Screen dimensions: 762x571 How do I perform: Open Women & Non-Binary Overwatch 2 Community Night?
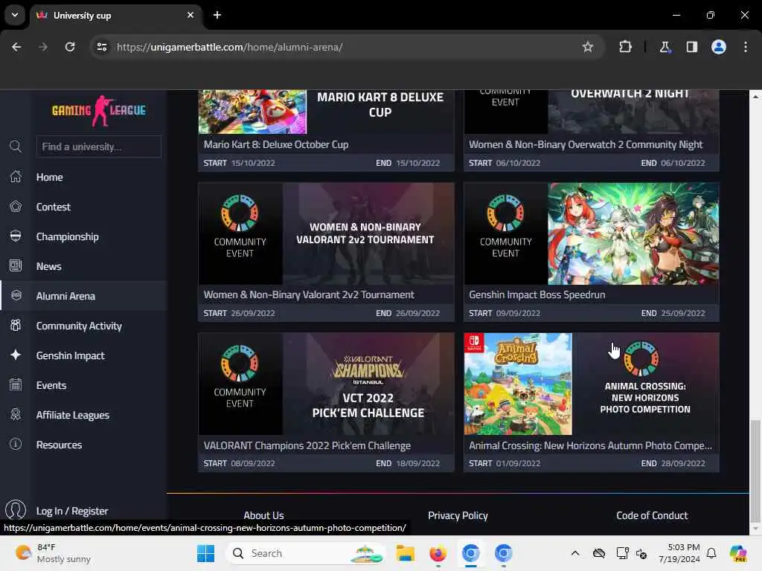point(586,144)
